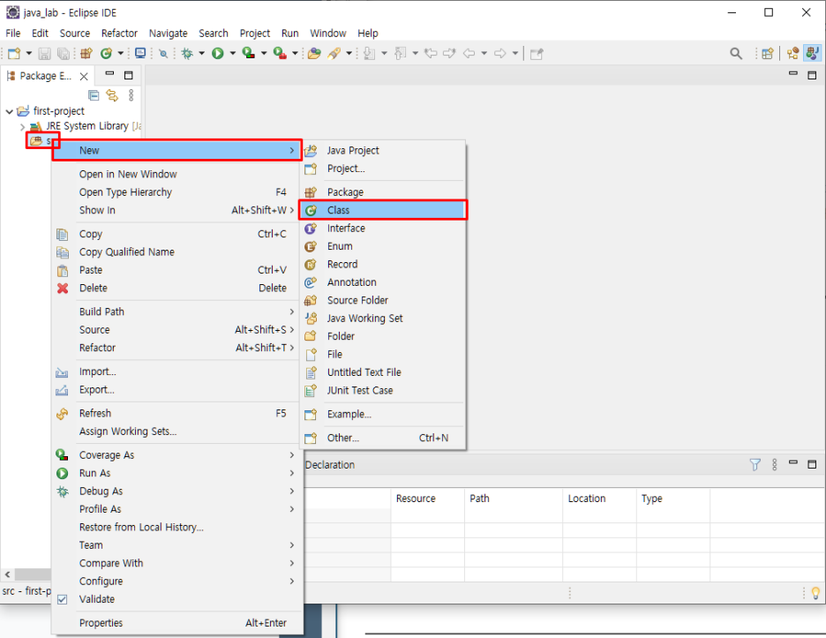Click New Java Package toolbar icon

click(86, 53)
